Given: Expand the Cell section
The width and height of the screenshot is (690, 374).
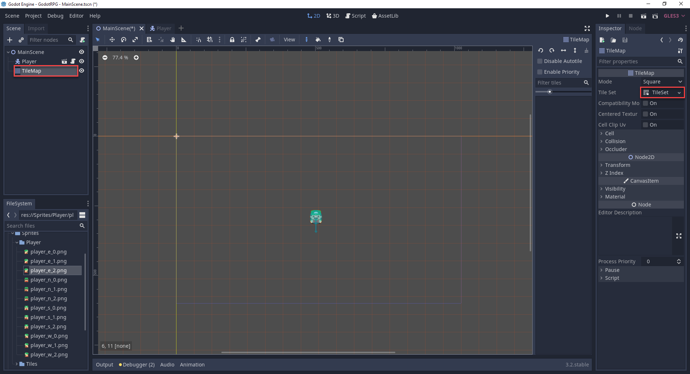Looking at the screenshot, I should click(641, 133).
